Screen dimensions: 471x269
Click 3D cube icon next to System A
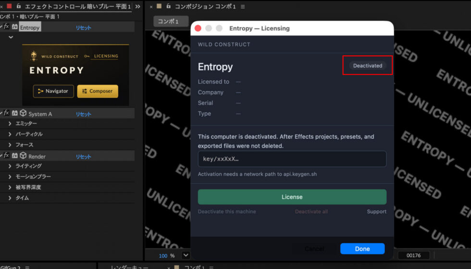[23, 113]
